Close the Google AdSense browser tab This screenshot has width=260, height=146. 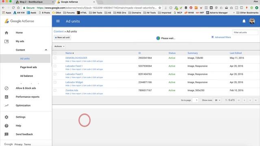(94, 2)
